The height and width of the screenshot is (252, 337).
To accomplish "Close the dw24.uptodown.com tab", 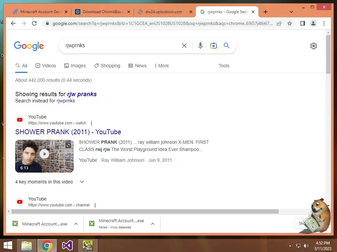I will [x=191, y=12].
